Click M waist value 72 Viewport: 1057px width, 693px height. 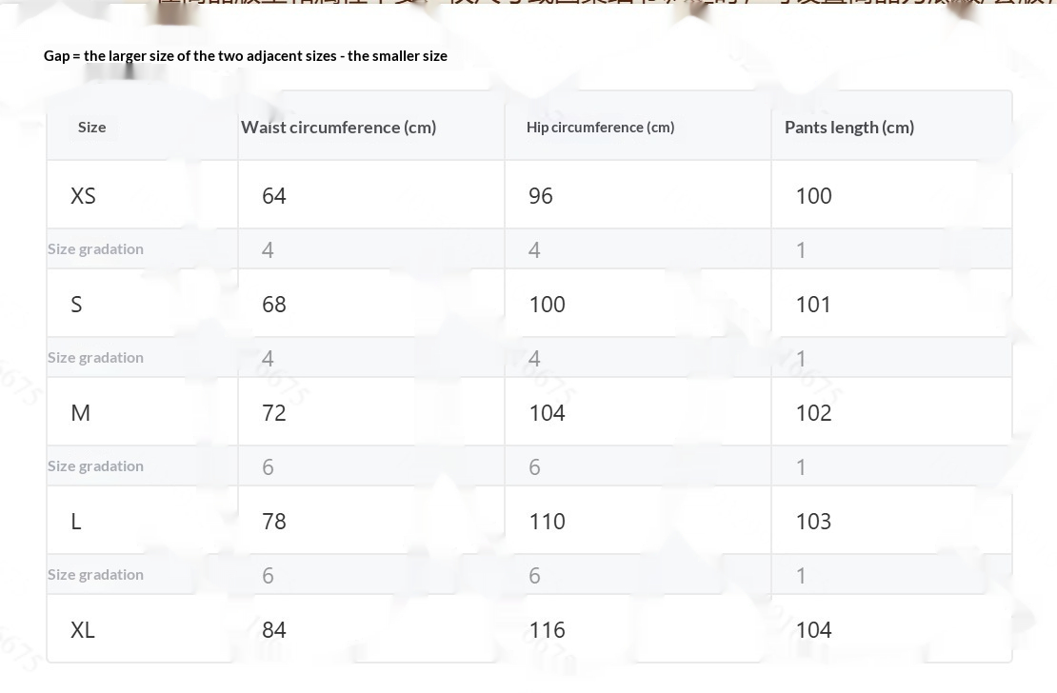(274, 412)
